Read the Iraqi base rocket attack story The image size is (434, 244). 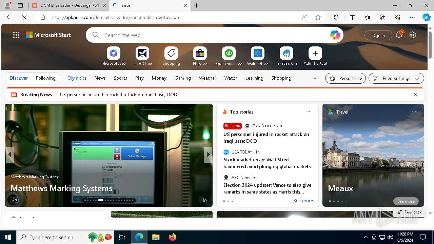(x=266, y=138)
